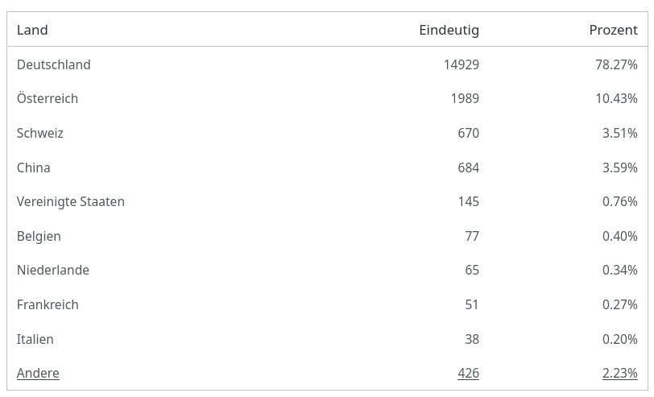654x397 pixels.
Task: Click the 3.59% value for China
Action: point(619,167)
